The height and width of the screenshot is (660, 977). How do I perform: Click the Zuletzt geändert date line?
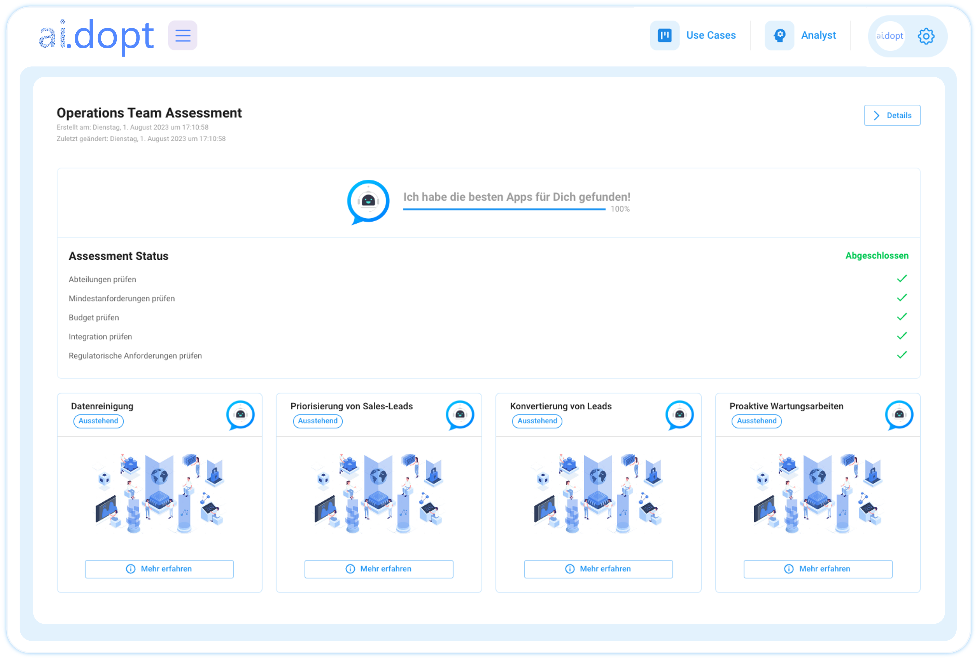(141, 139)
